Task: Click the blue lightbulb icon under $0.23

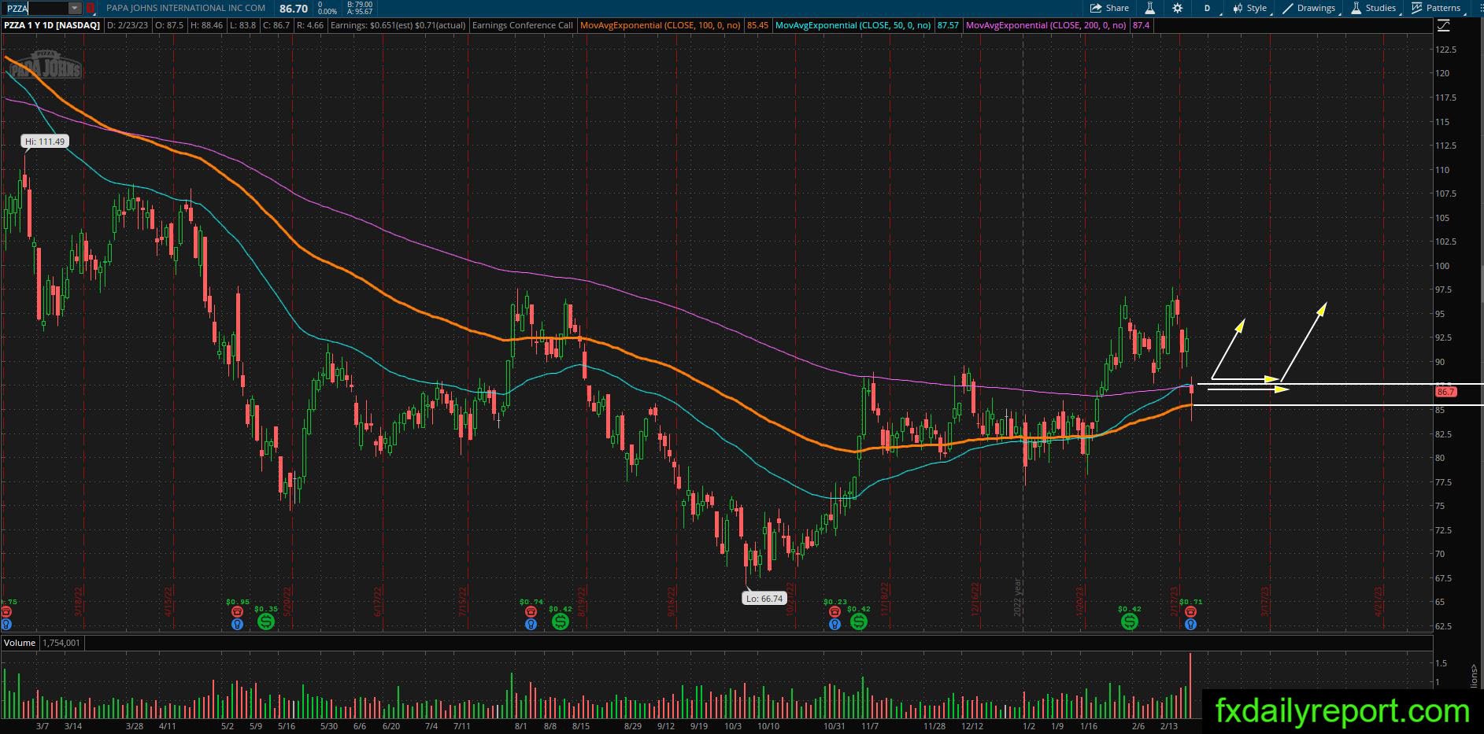Action: click(x=835, y=624)
